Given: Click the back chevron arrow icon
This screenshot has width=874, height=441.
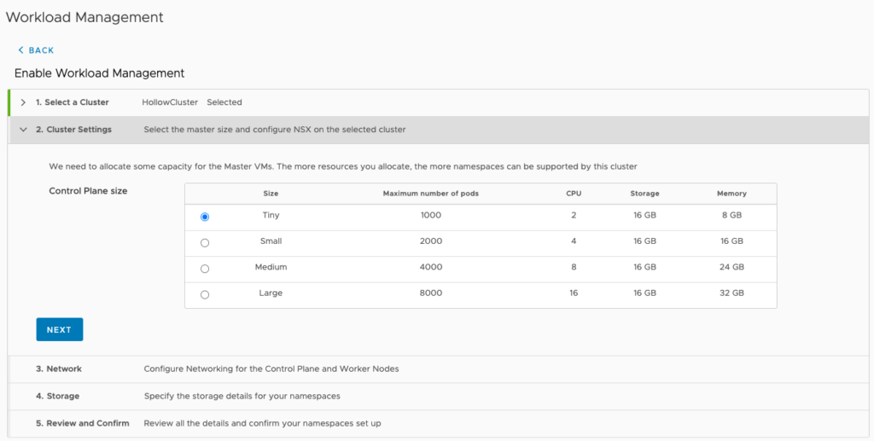Looking at the screenshot, I should click(x=20, y=50).
